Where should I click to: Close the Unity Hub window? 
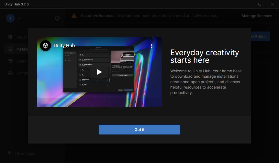tap(272, 4)
